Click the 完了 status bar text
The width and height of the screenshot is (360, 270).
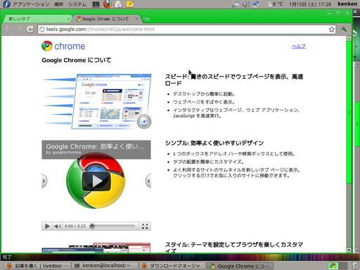[x=7, y=257]
